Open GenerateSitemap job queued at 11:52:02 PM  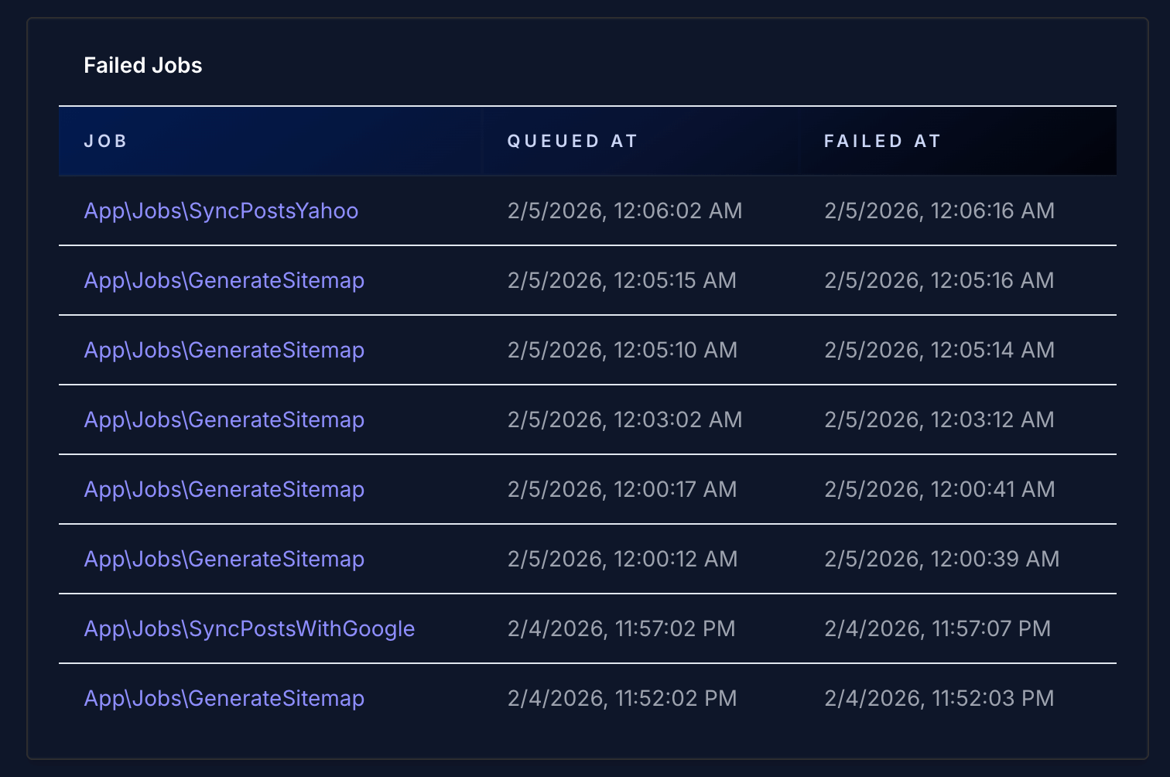(224, 698)
